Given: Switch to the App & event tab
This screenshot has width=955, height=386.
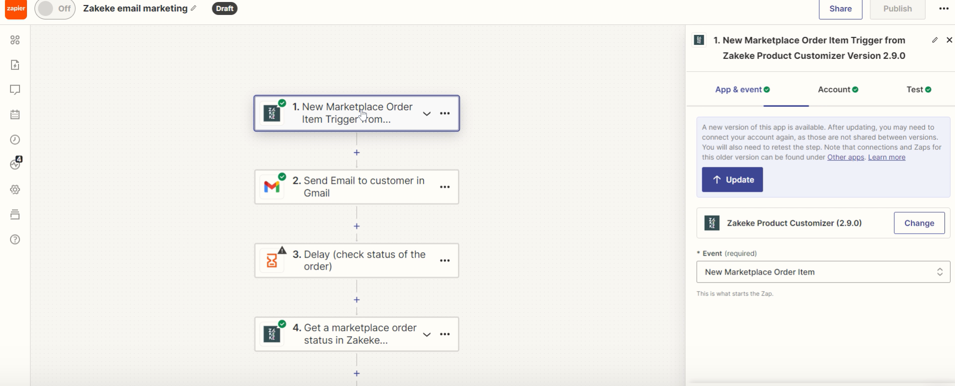Looking at the screenshot, I should tap(742, 90).
